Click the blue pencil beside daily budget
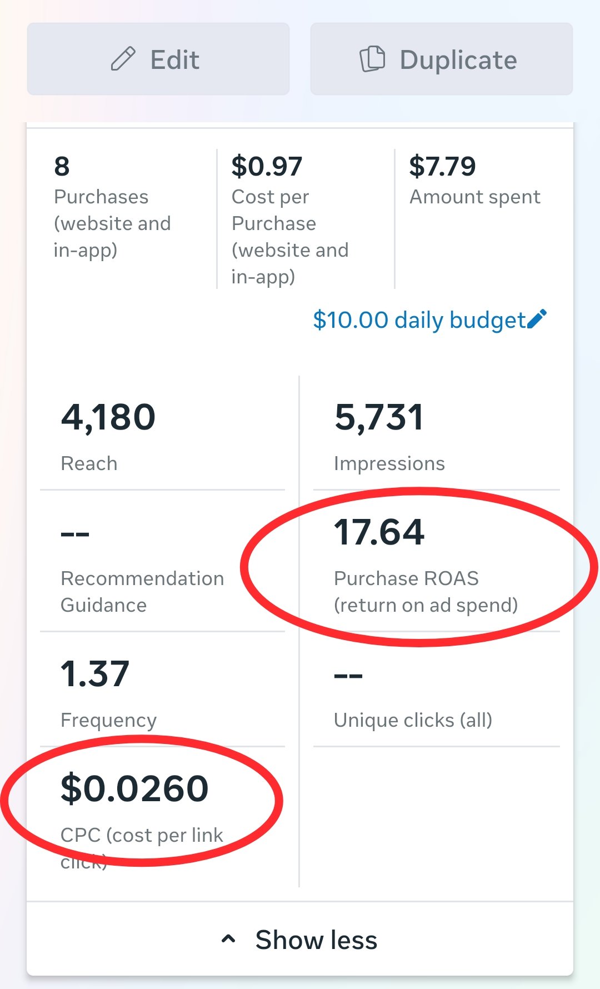This screenshot has width=600, height=989. pos(537,319)
